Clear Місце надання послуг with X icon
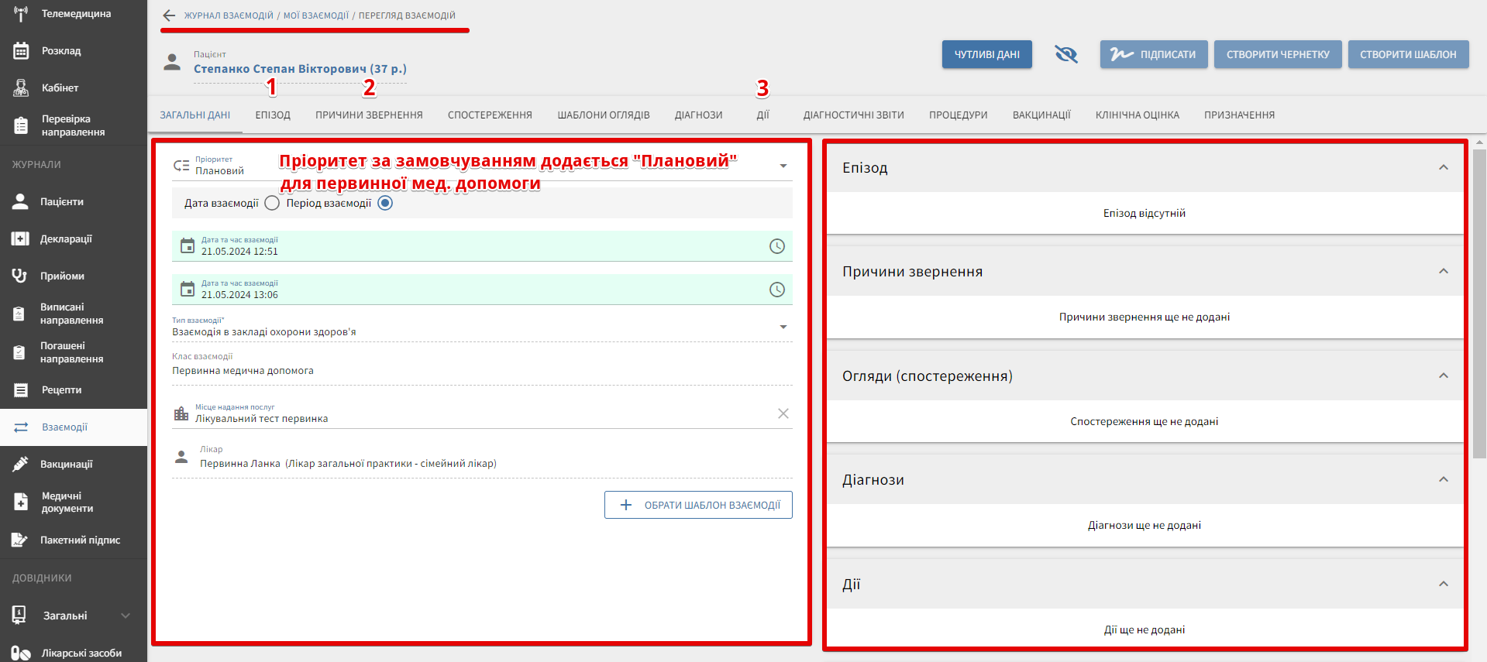 pyautogui.click(x=783, y=413)
